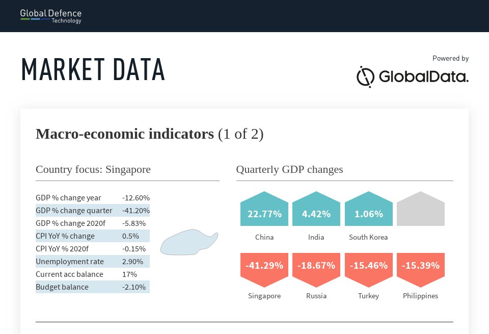Click the Quarterly GDP changes heading

pos(289,169)
